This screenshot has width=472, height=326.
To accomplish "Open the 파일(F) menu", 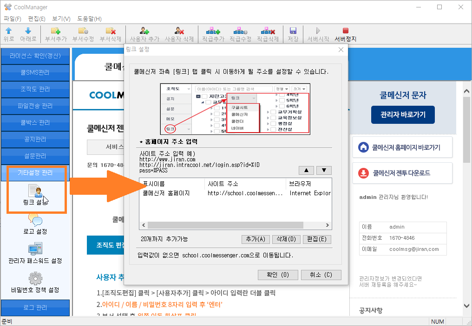I will 13,19.
